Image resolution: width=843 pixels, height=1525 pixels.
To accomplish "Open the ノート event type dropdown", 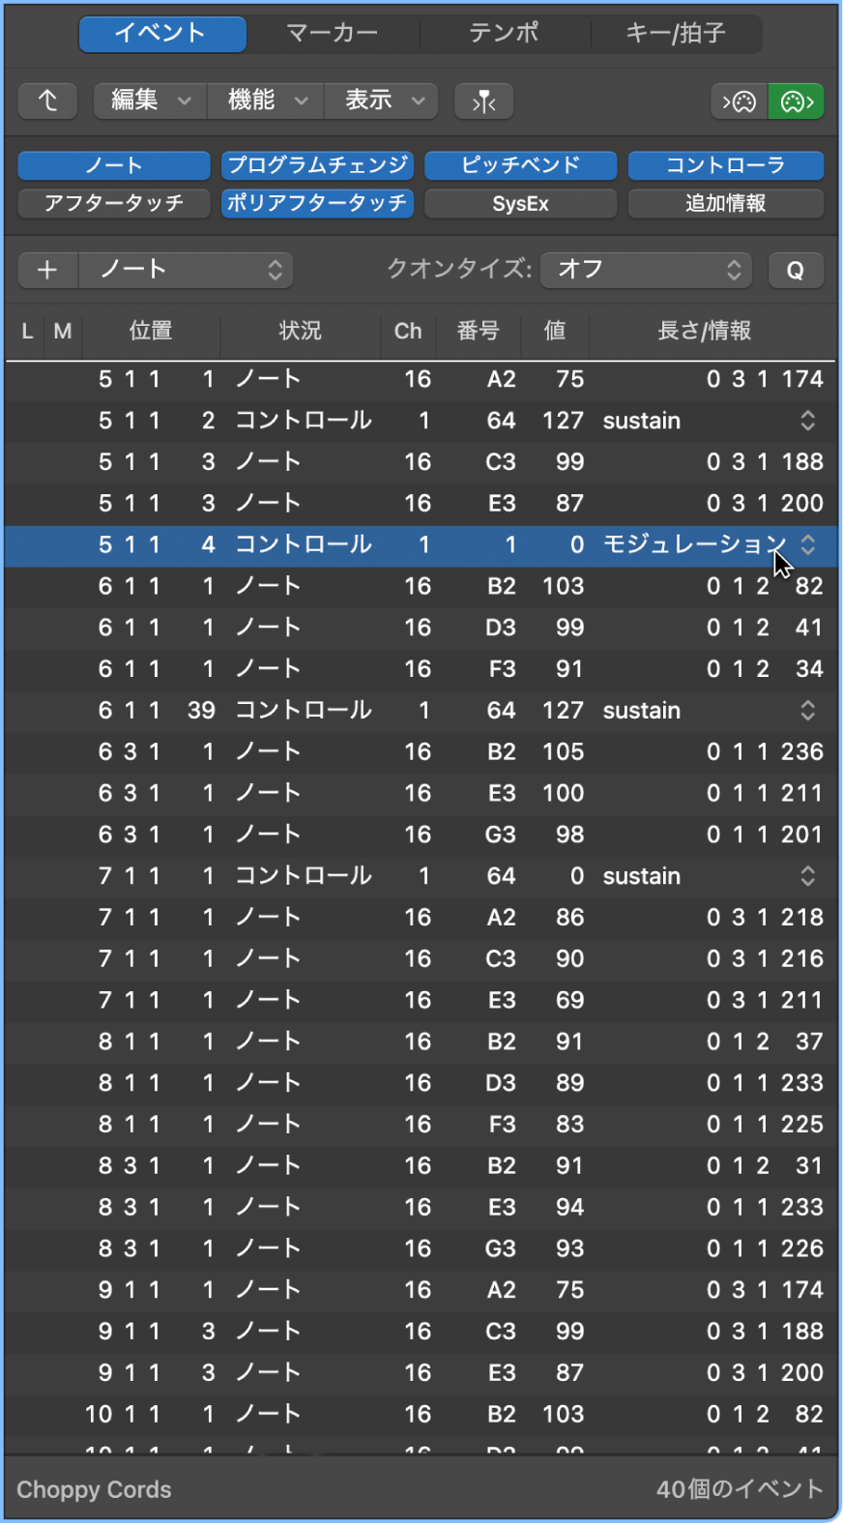I will point(186,270).
